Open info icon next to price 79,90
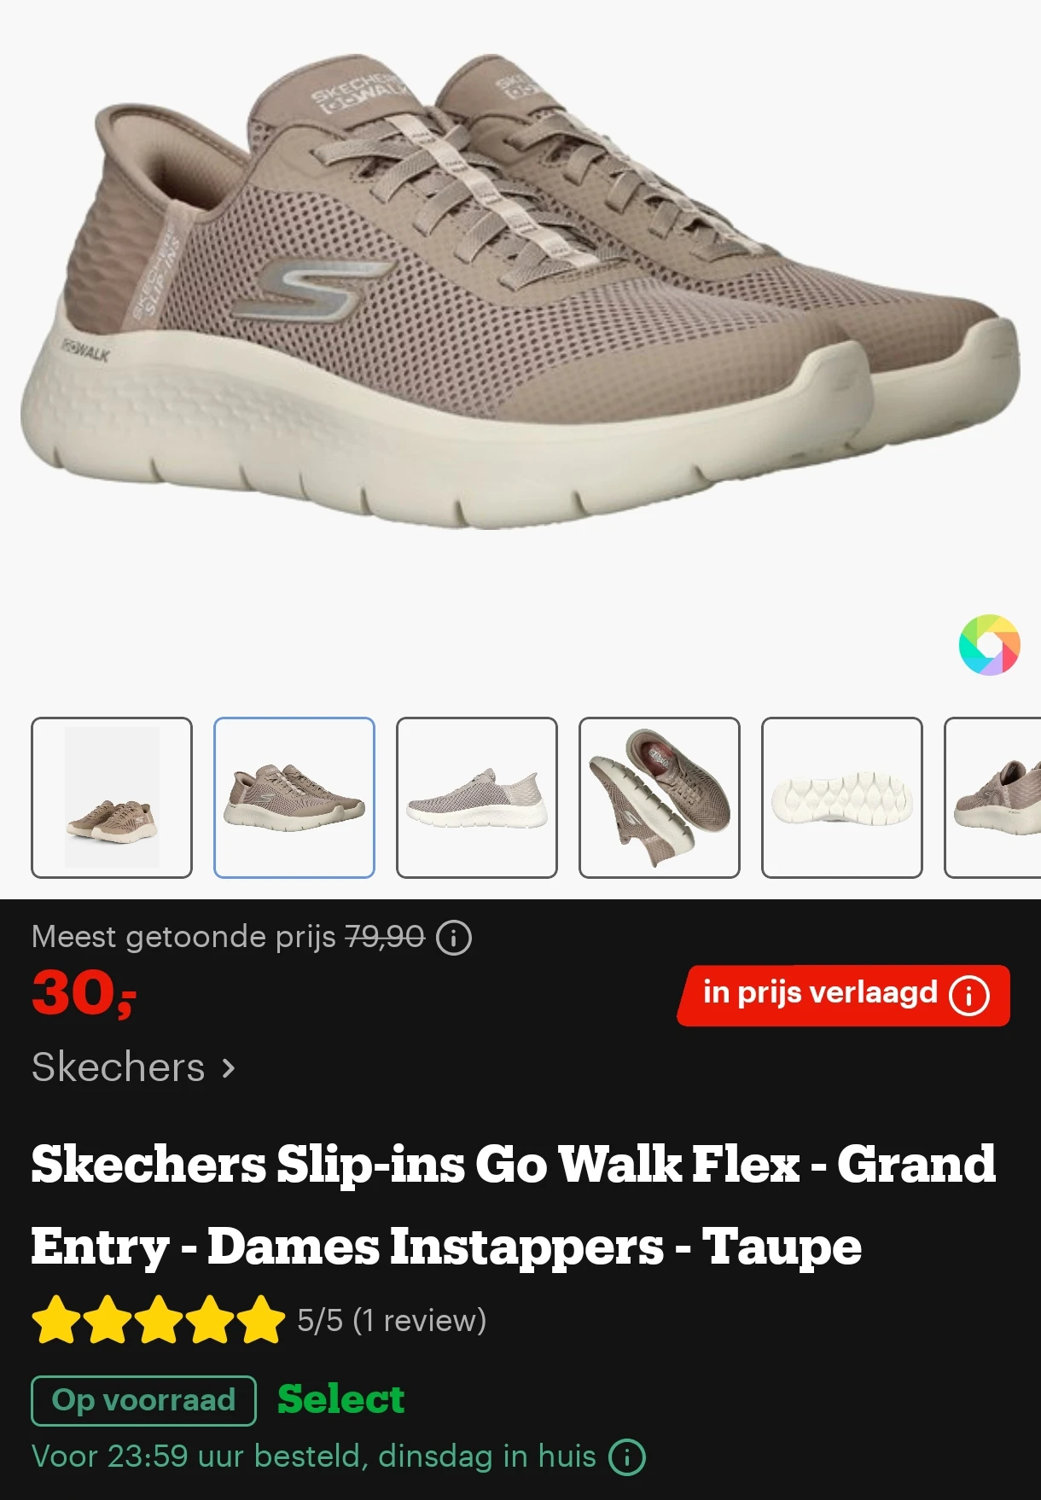The image size is (1041, 1500). (454, 938)
